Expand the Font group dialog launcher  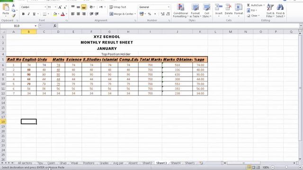tap(67, 20)
